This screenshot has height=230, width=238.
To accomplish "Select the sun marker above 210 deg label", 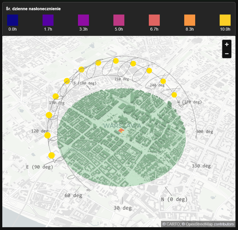I will 116,61.
